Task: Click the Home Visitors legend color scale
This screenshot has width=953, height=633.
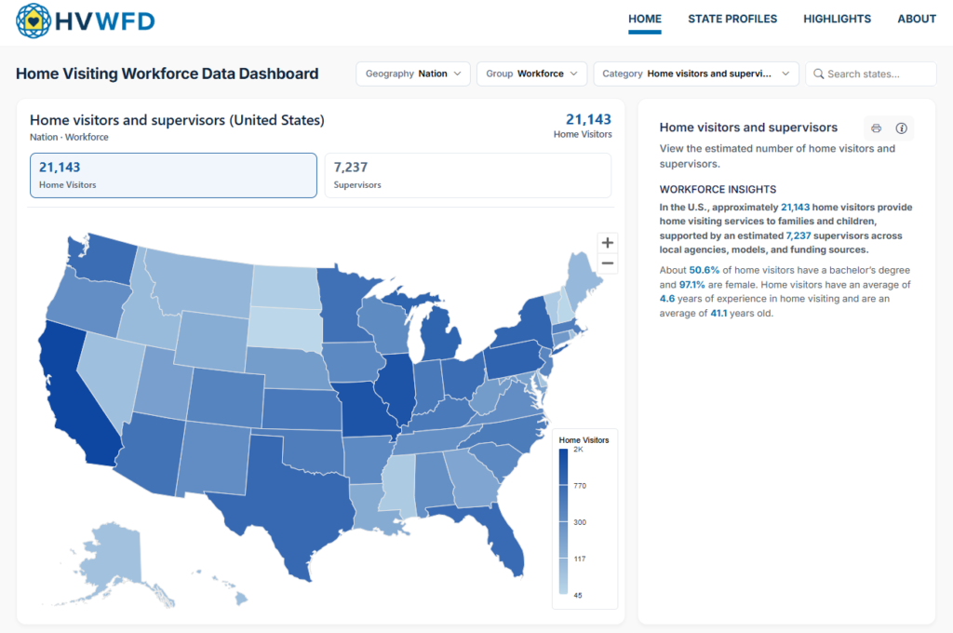Action: [x=563, y=521]
